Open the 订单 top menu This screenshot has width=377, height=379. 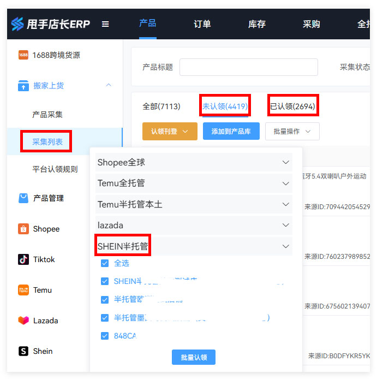202,24
